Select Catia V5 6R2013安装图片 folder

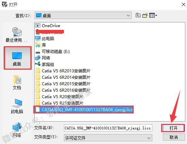tap(63, 71)
